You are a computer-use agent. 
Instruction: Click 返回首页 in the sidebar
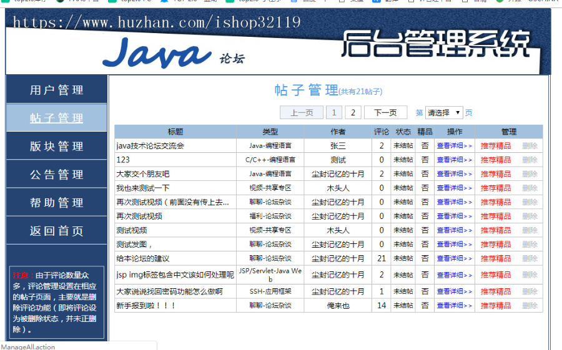pos(57,231)
